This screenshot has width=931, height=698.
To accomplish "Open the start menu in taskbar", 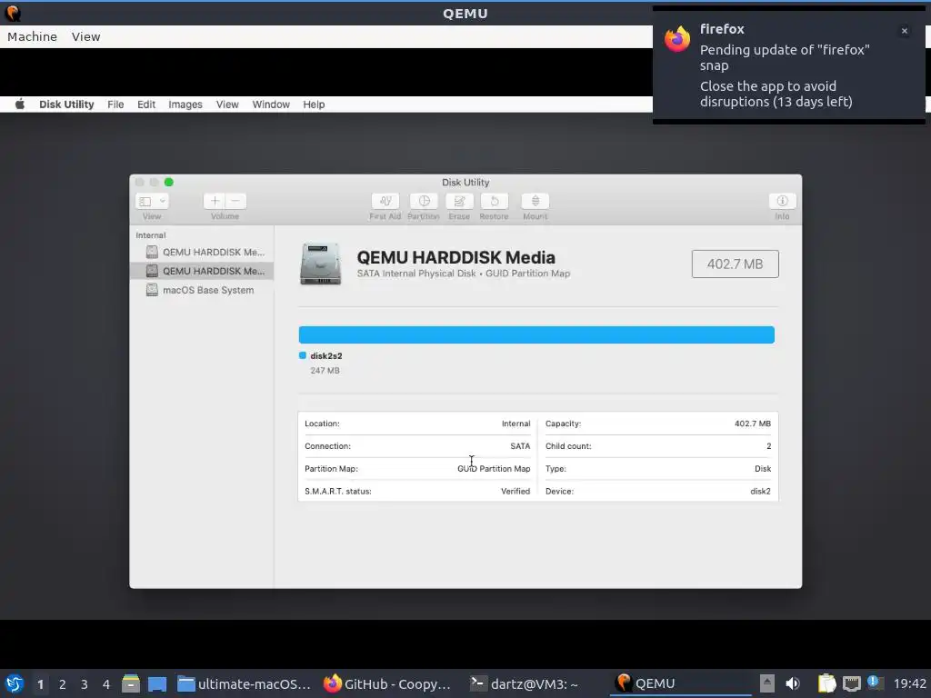I will pos(15,683).
